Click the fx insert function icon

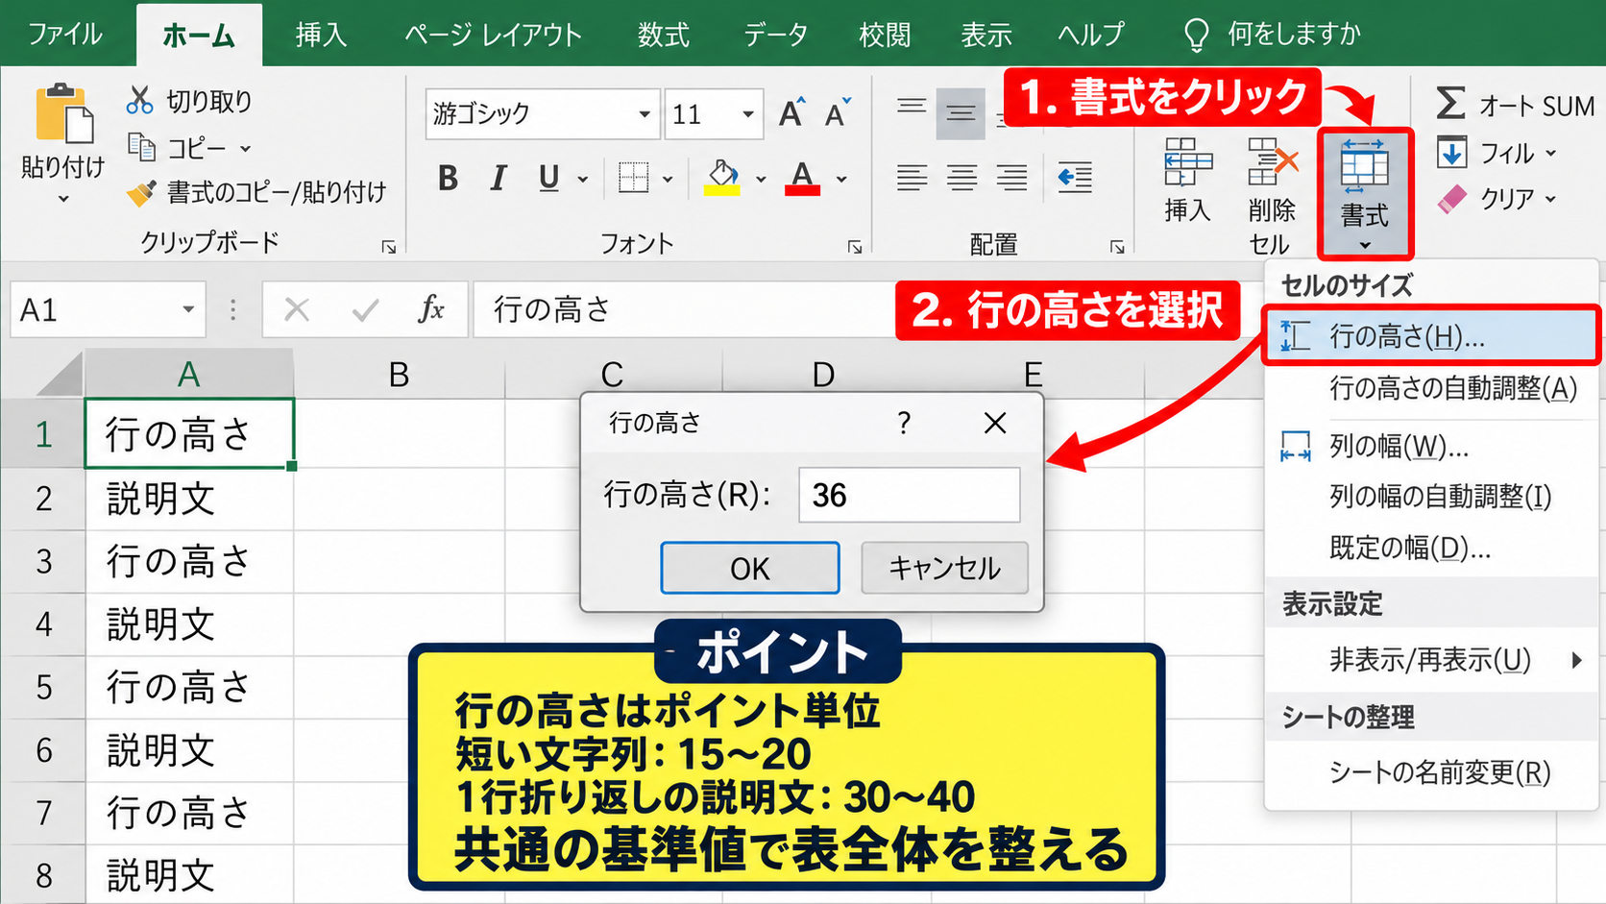pyautogui.click(x=431, y=309)
